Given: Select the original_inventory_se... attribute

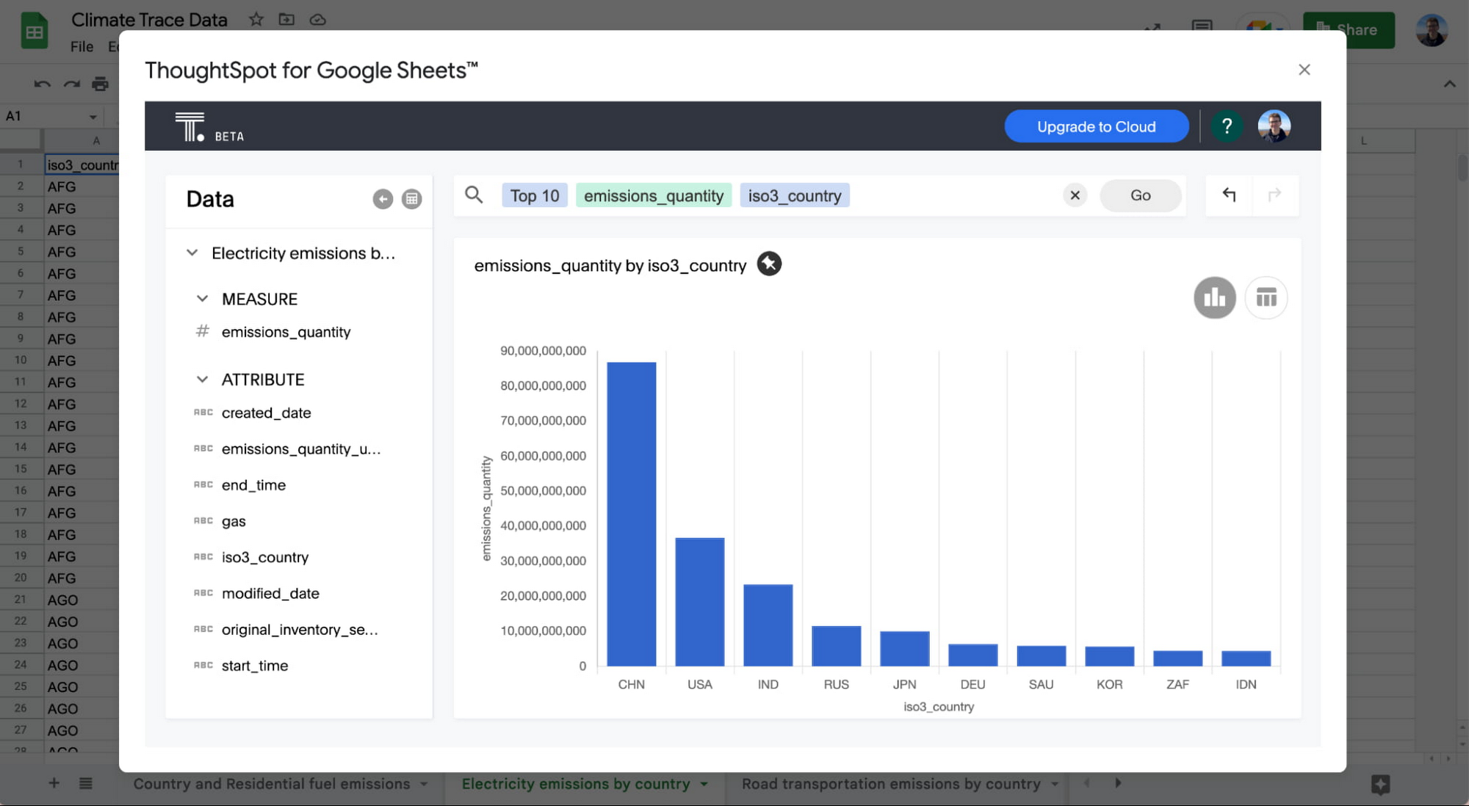Looking at the screenshot, I should [x=300, y=629].
